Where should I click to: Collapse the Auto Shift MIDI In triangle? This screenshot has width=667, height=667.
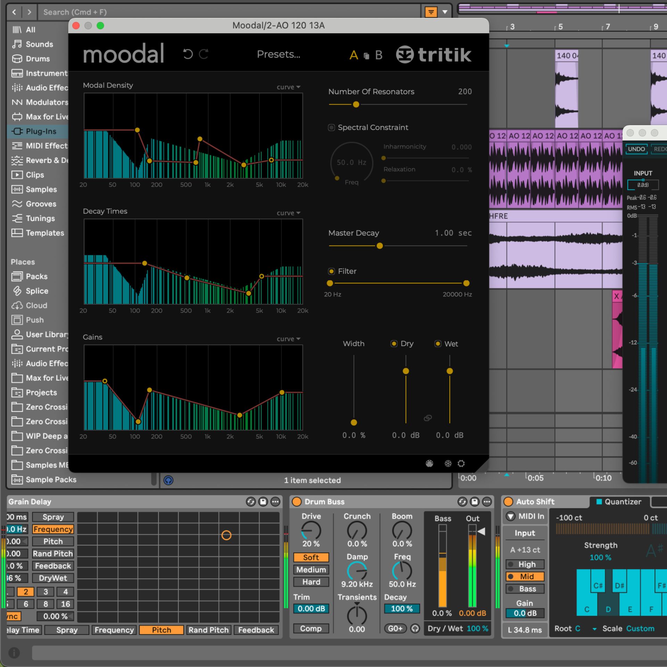pos(511,516)
